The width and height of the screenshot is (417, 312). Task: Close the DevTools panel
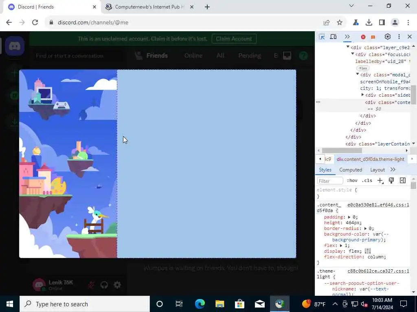410,37
